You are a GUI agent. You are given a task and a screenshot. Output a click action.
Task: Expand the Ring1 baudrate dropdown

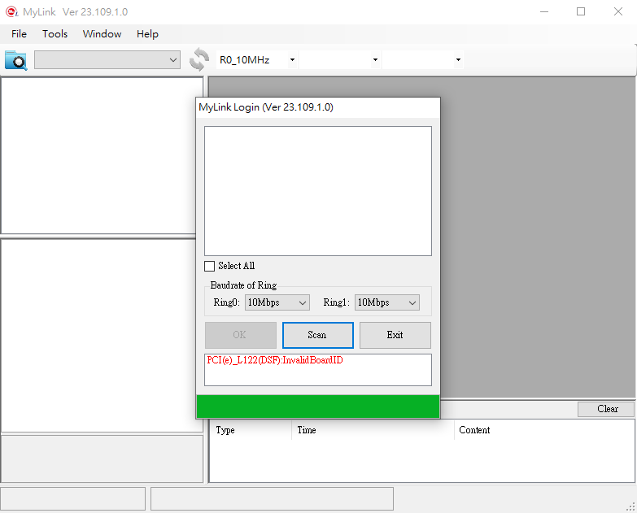pos(386,302)
